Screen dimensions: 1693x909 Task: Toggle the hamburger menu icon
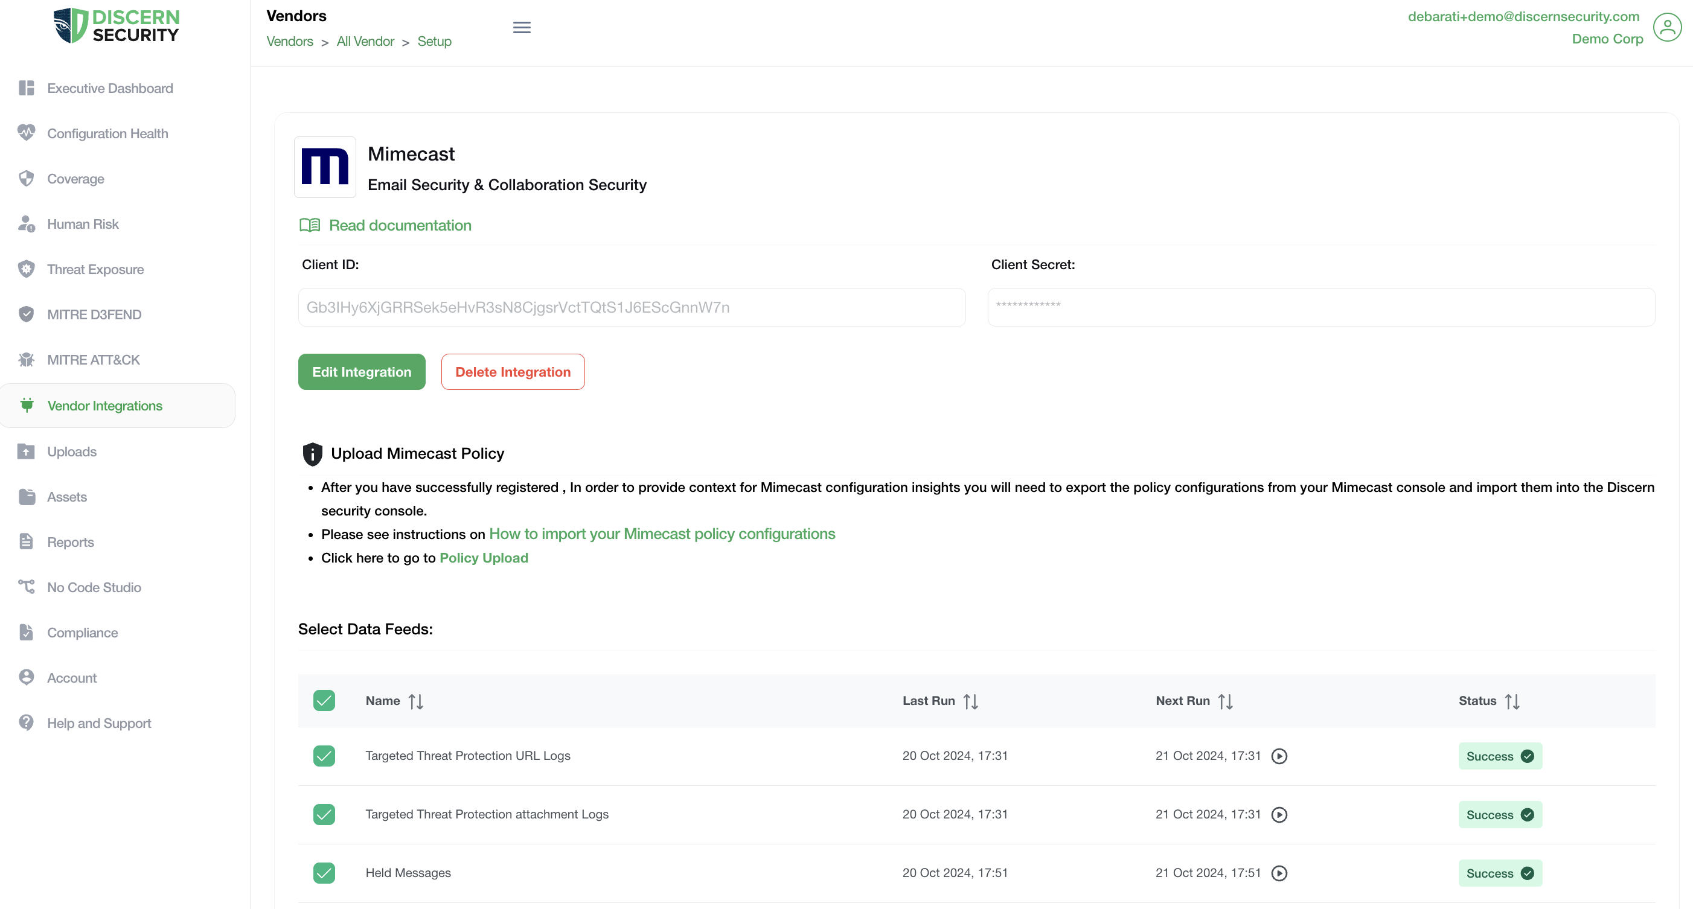(522, 28)
